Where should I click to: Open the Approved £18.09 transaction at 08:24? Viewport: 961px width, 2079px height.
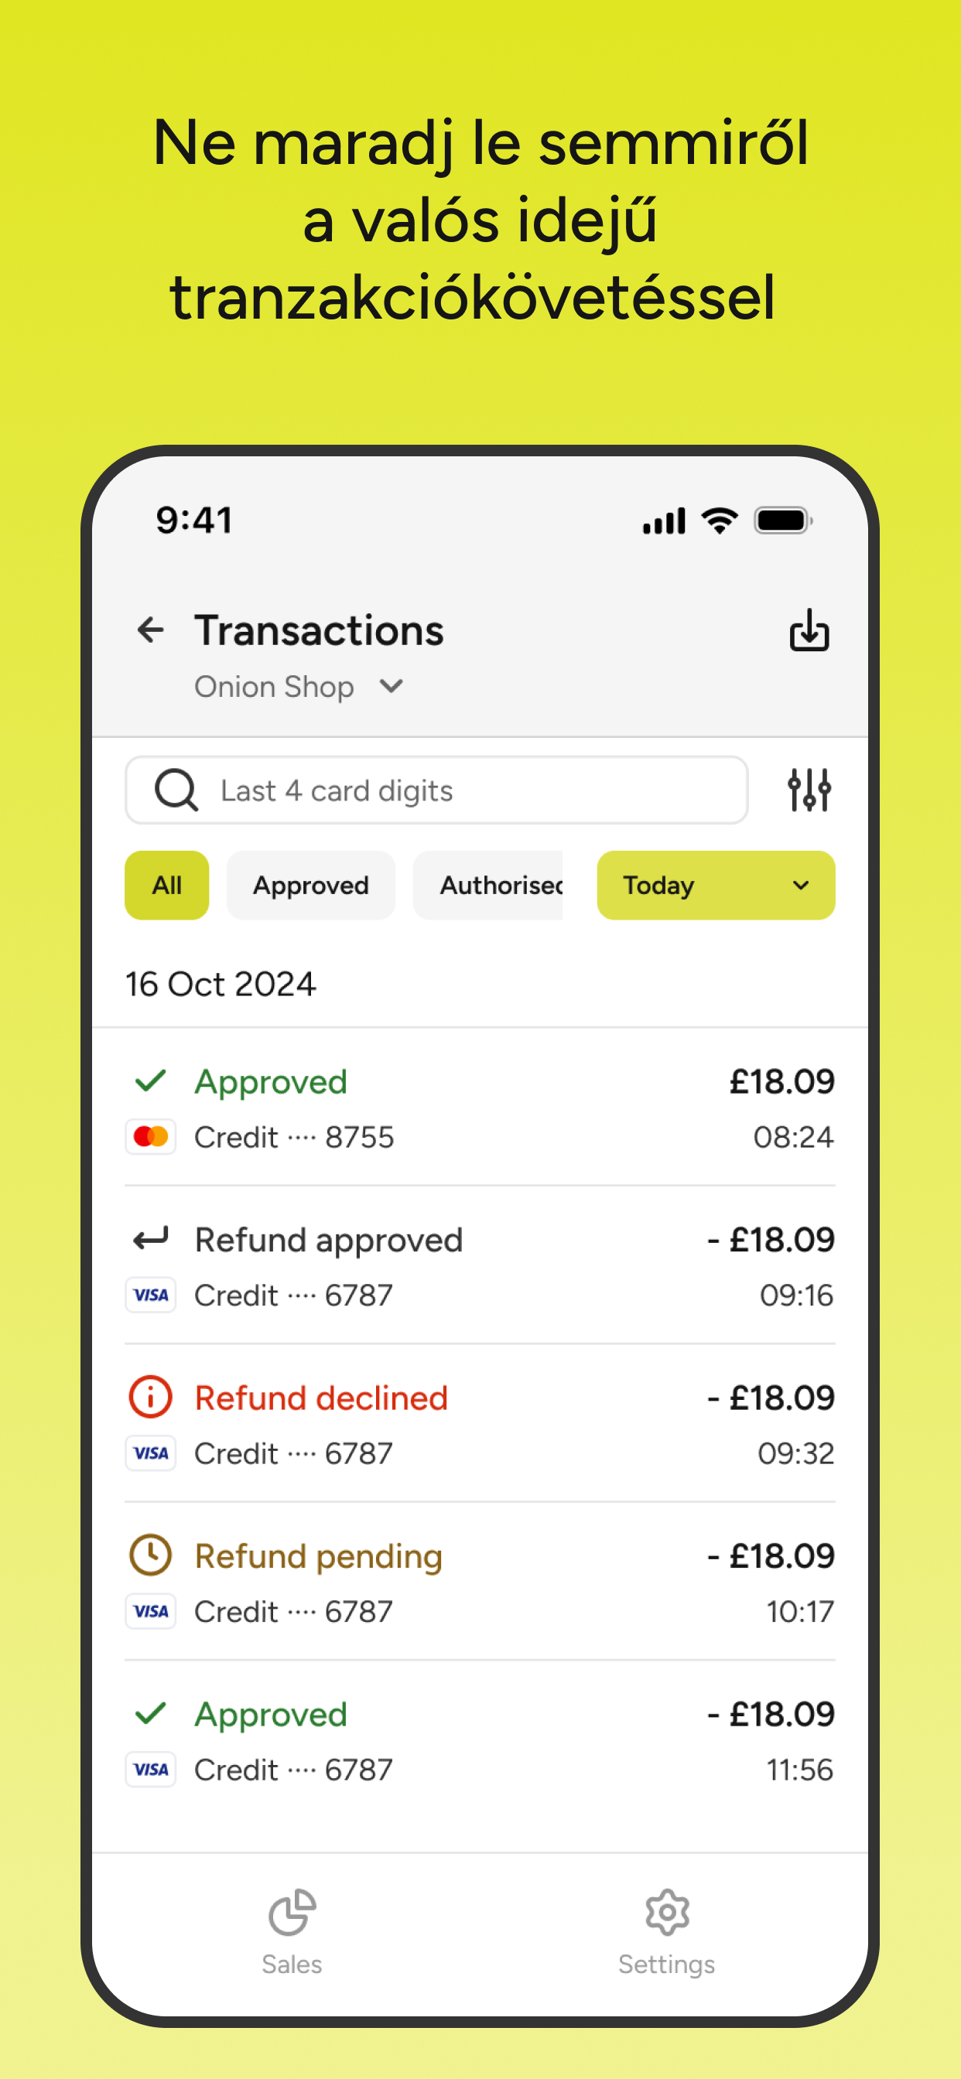click(480, 1108)
